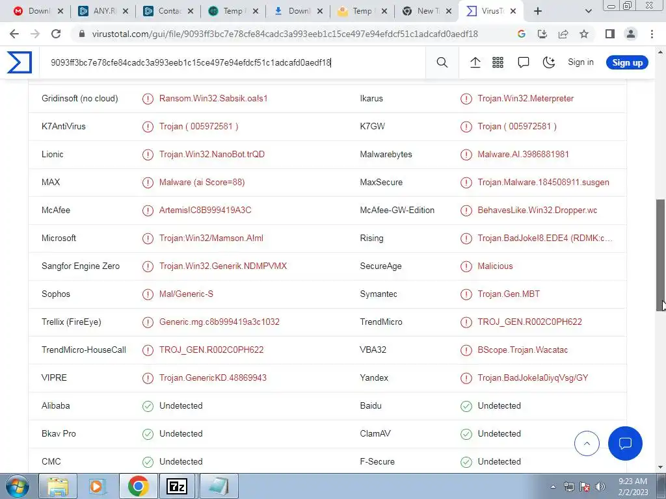Click Ransom.Win32.Sabsik.oa!s1 detection text
Viewport: 666px width, 499px height.
coord(213,99)
